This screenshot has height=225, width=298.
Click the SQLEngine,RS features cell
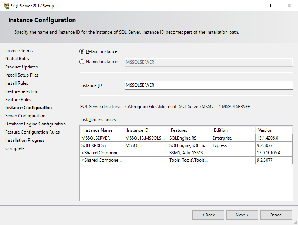point(190,138)
